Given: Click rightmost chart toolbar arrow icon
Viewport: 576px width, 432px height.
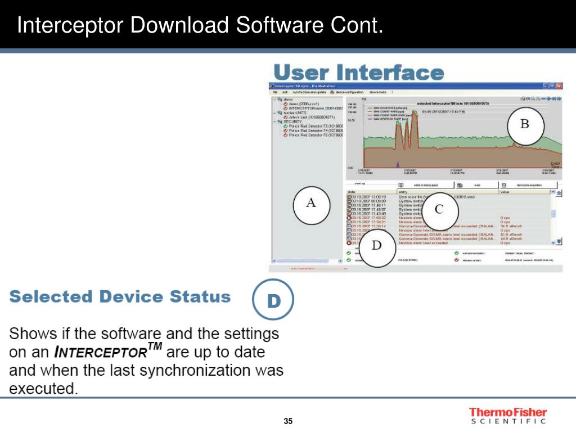Looking at the screenshot, I should tap(559, 99).
